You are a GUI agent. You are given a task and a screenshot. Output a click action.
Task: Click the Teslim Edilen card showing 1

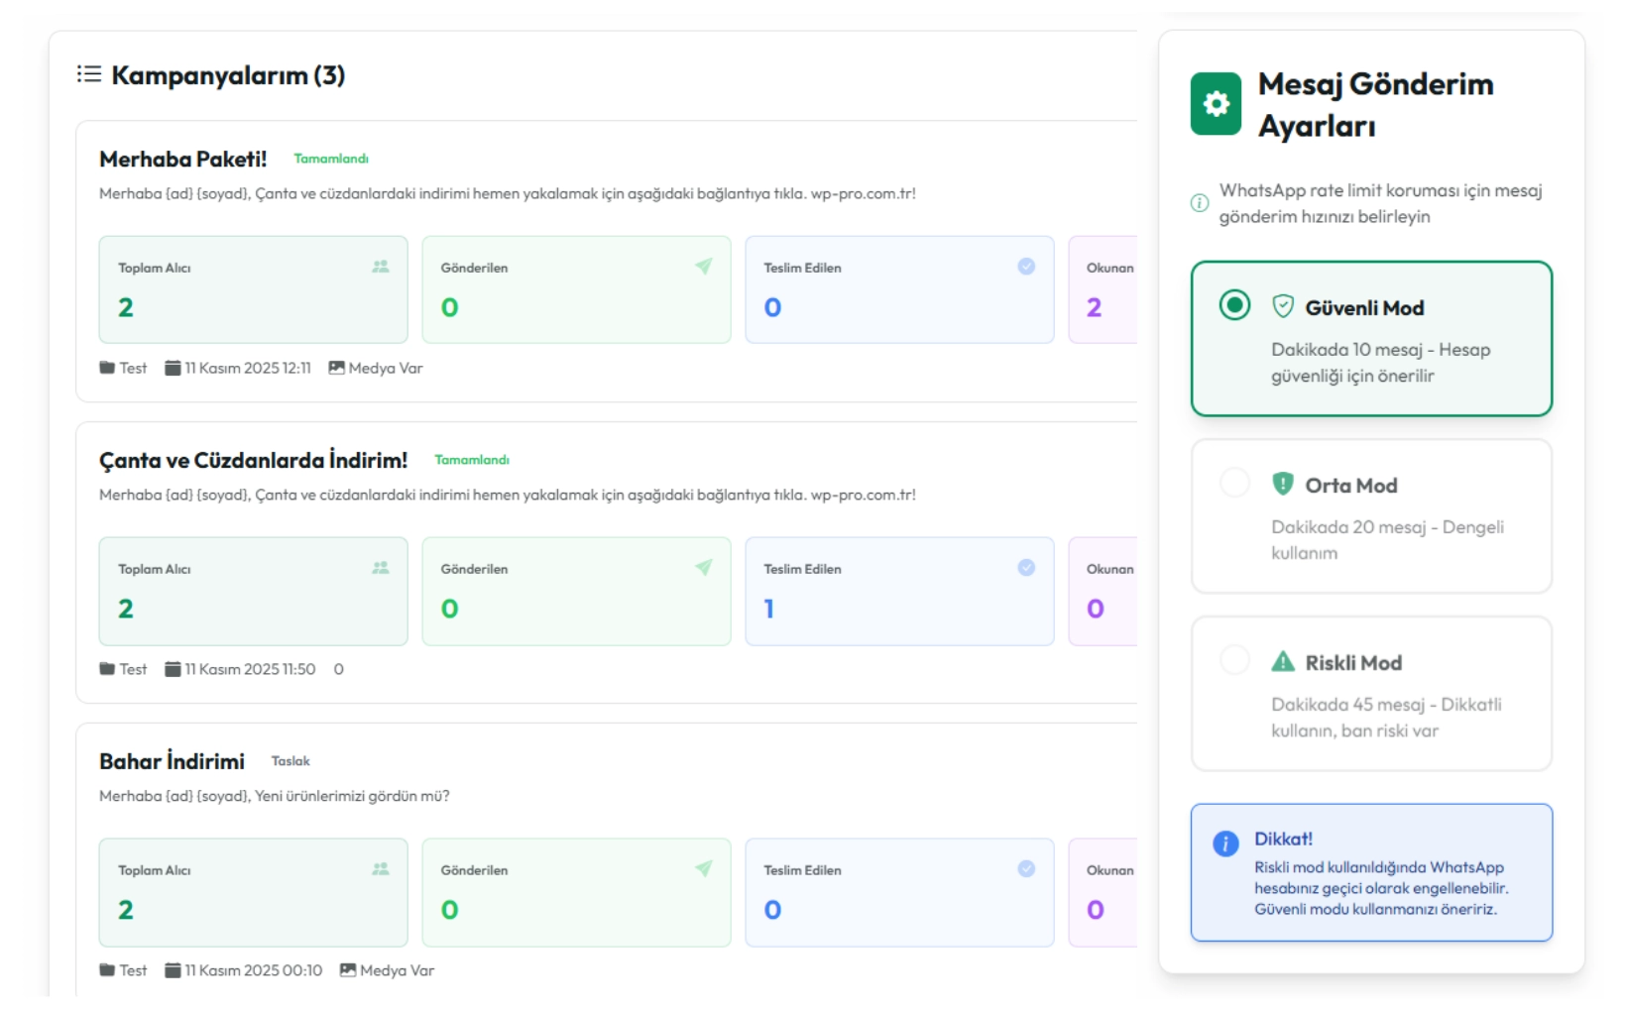[x=898, y=592]
